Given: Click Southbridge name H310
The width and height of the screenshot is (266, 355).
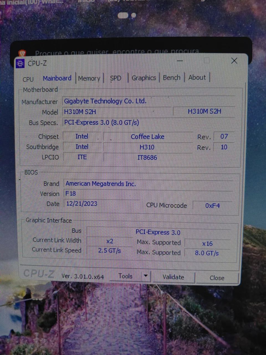Looking at the screenshot, I should [147, 147].
